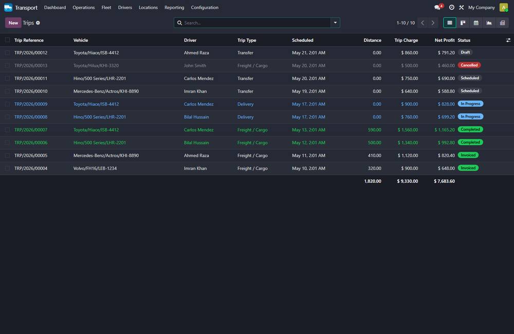This screenshot has height=334, width=514.
Task: Click Scheduled badge for TRP/2026/00011
Action: [470, 78]
